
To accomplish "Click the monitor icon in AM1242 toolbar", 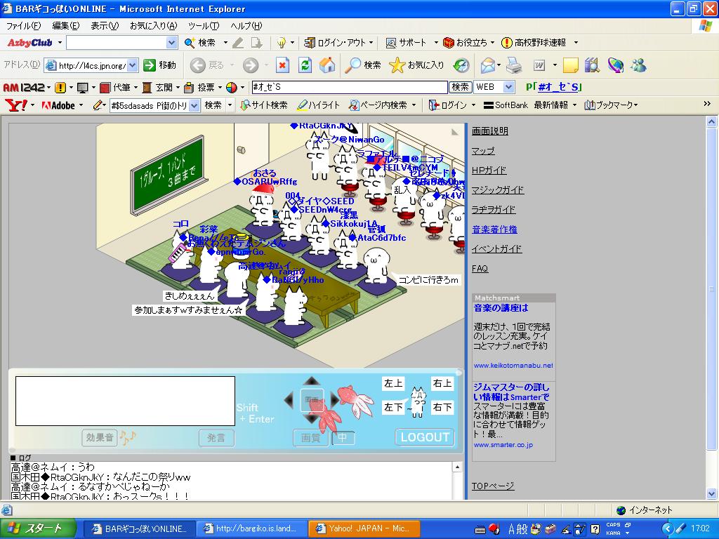I will pos(83,87).
